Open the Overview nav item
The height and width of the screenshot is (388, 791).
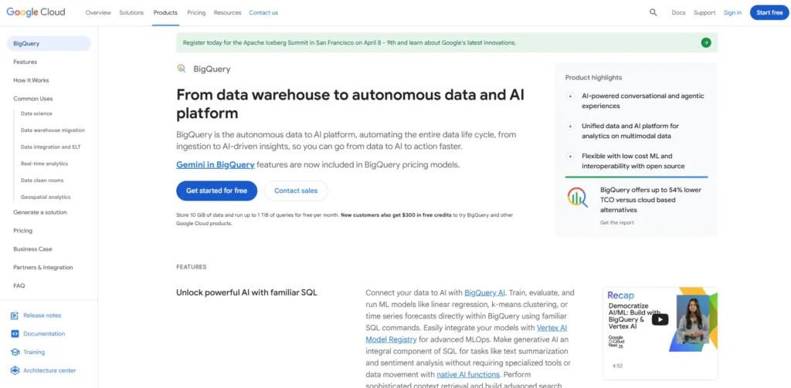click(x=98, y=12)
